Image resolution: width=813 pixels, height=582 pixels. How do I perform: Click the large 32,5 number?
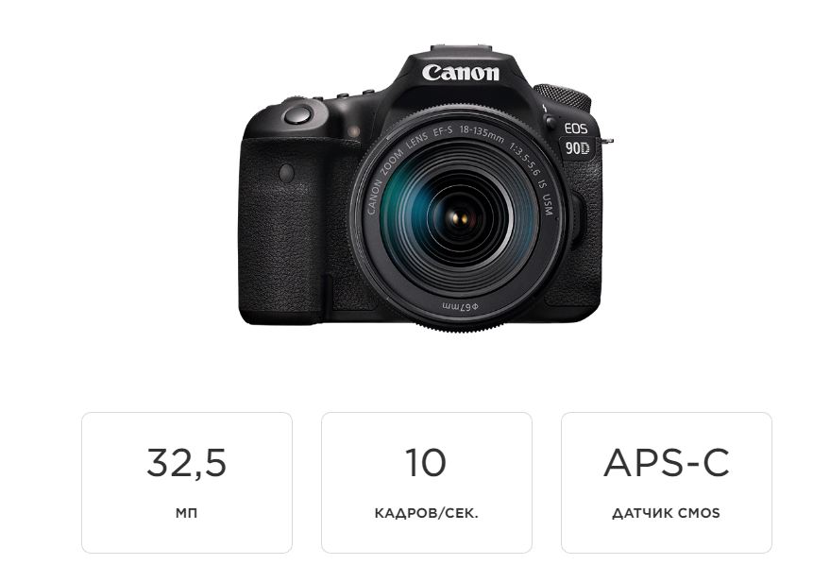(x=187, y=463)
